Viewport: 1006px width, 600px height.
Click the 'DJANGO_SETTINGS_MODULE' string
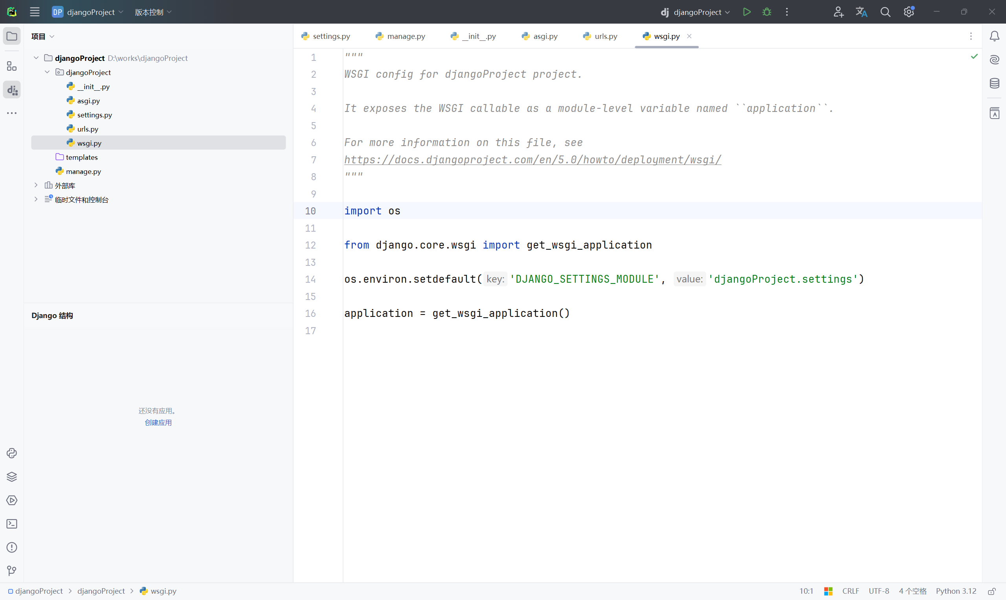584,279
